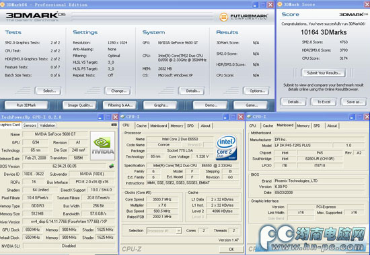The image size is (370, 255).
Task: Click the BIOS save chip icon in GPU-Z
Action: pyautogui.click(x=112, y=166)
